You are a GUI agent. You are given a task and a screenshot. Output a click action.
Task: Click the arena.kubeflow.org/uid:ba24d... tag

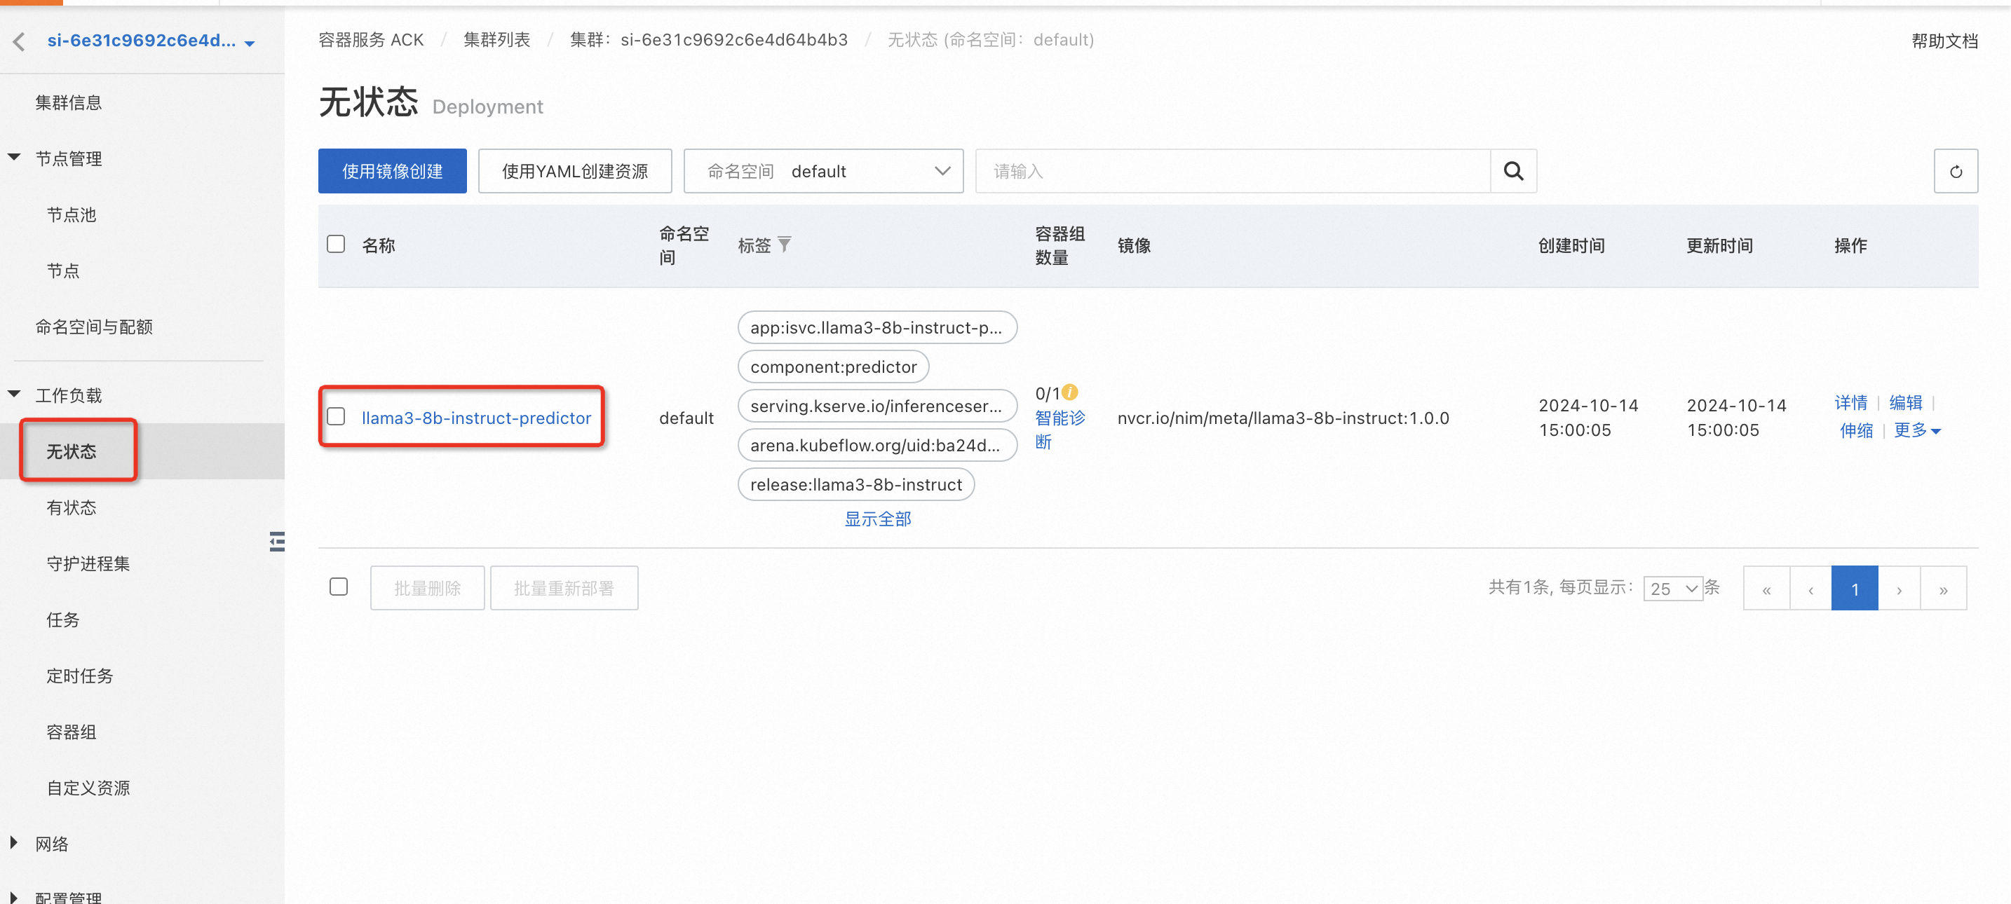(876, 446)
